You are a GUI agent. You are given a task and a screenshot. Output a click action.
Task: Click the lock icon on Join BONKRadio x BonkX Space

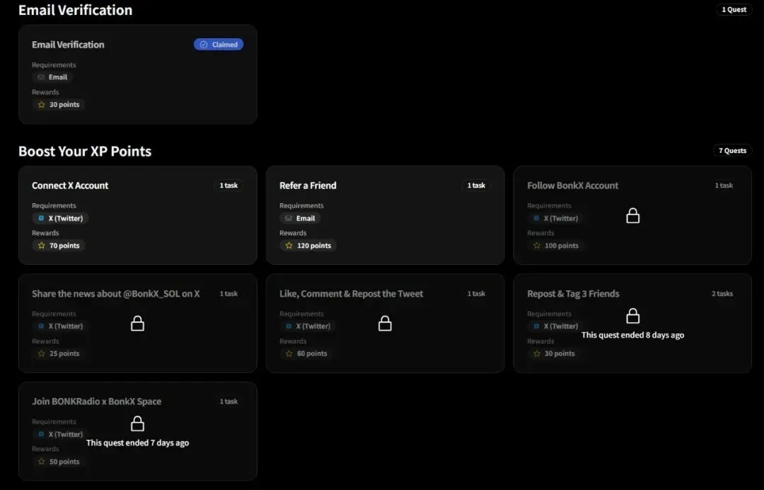(x=137, y=423)
